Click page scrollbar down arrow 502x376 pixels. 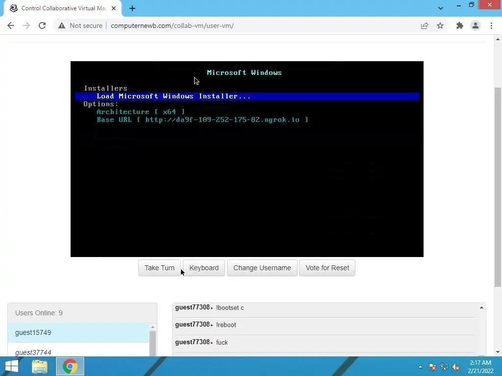click(498, 352)
